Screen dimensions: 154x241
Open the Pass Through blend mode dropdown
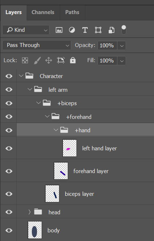click(x=37, y=45)
